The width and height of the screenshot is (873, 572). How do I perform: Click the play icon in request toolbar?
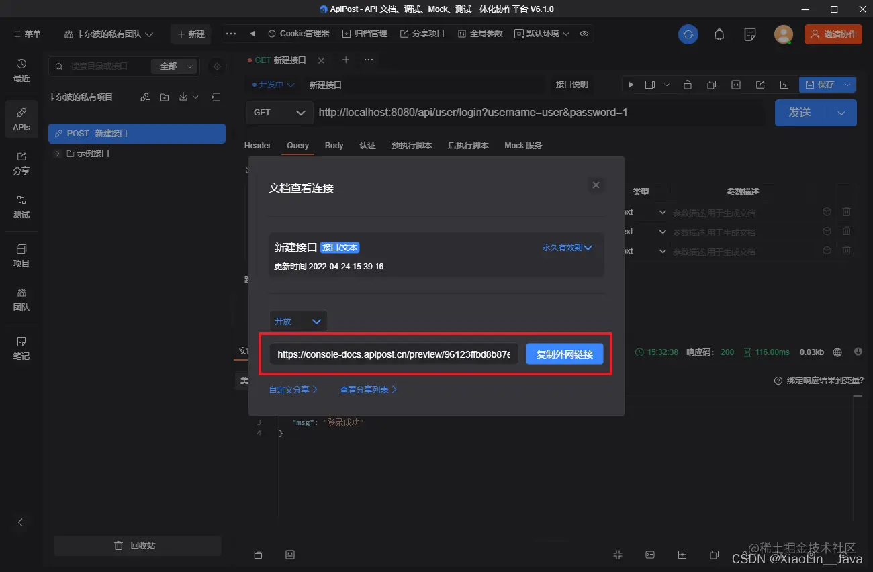631,85
